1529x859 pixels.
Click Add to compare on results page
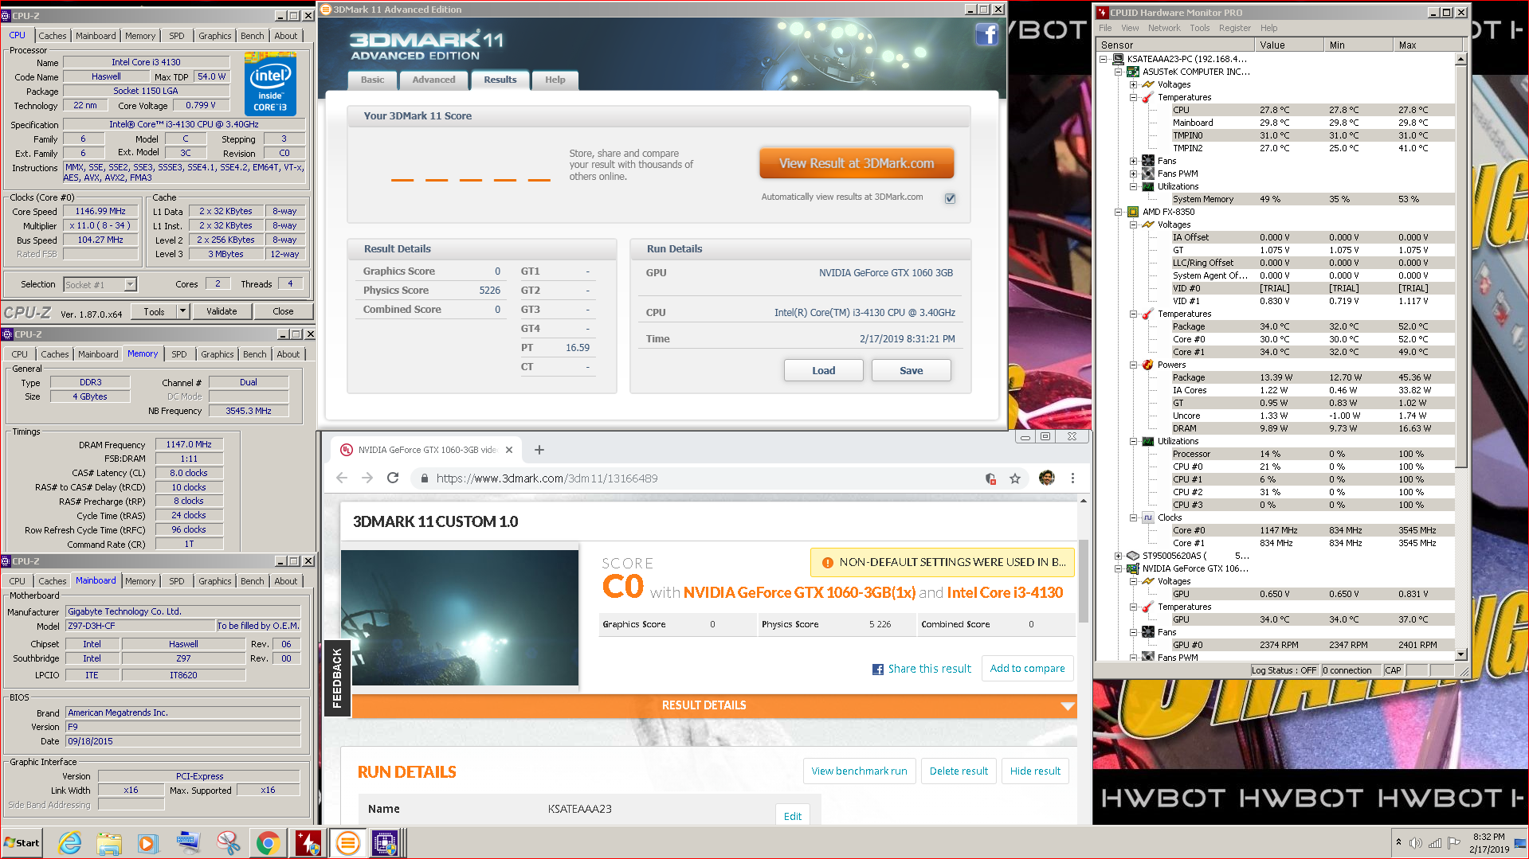point(1027,669)
